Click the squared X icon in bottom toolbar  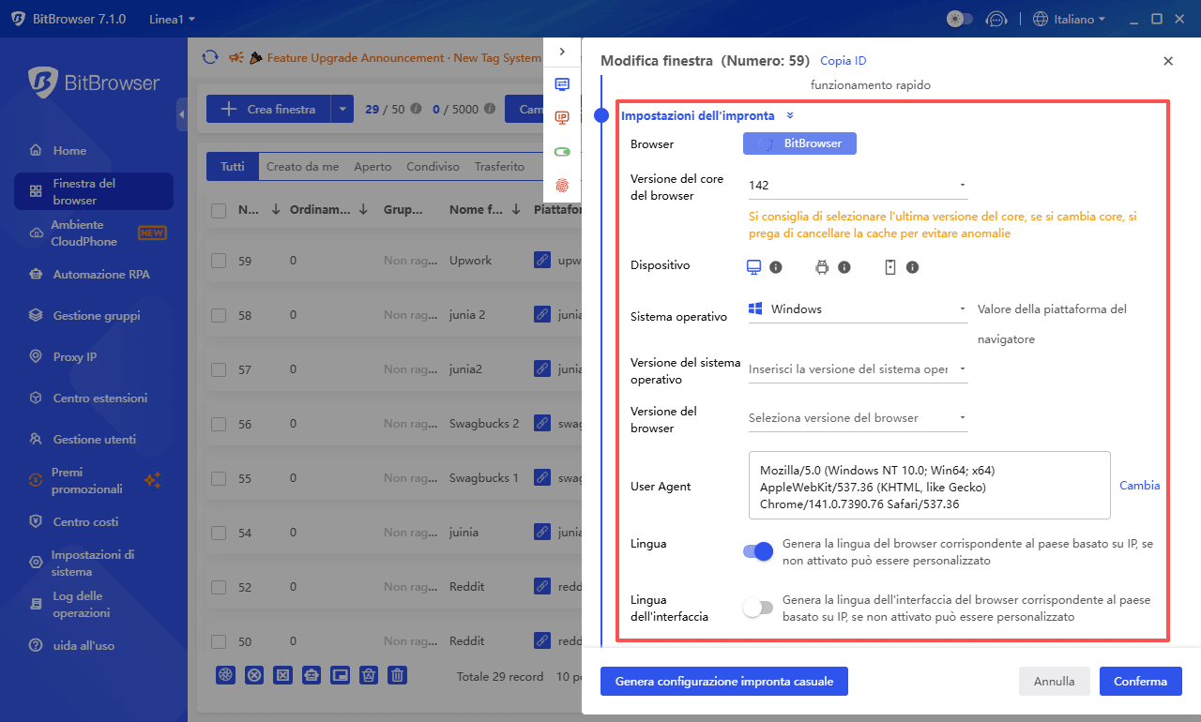coord(282,675)
